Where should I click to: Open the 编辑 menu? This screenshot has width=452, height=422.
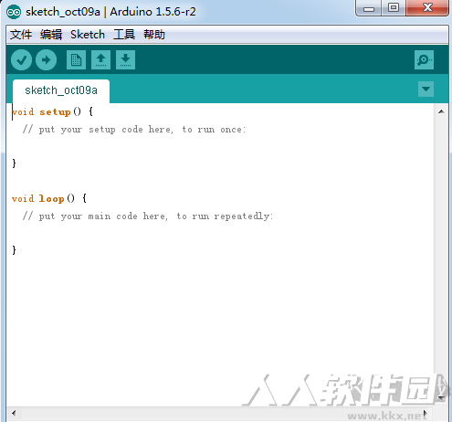click(51, 35)
